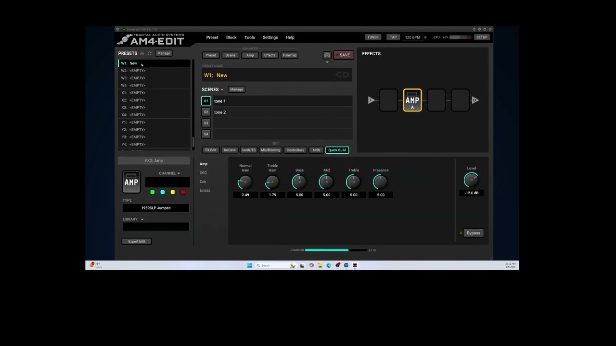This screenshot has height=346, width=616.
Task: Select the fourth empty effects slot
Action: pyautogui.click(x=460, y=100)
